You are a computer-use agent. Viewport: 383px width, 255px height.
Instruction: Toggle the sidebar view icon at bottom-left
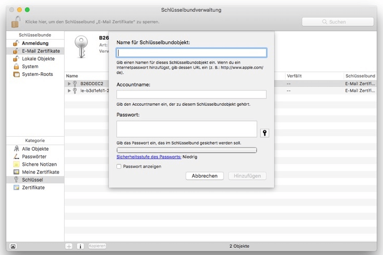13,246
